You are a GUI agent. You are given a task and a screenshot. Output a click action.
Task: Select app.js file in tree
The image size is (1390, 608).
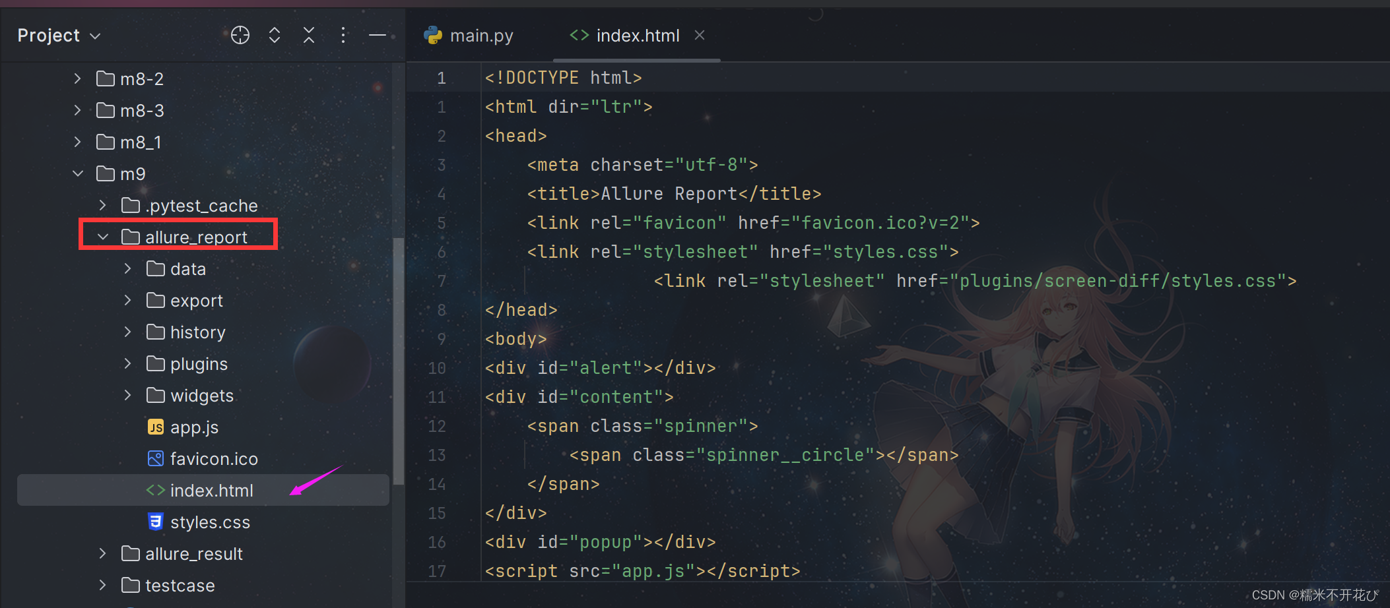point(194,427)
